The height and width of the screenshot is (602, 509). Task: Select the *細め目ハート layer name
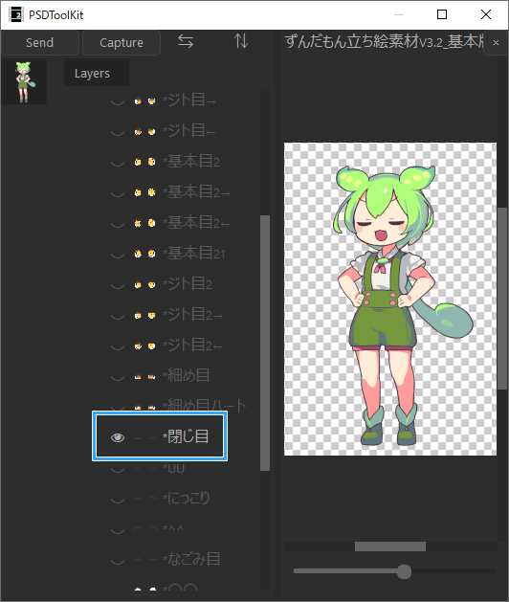[204, 406]
